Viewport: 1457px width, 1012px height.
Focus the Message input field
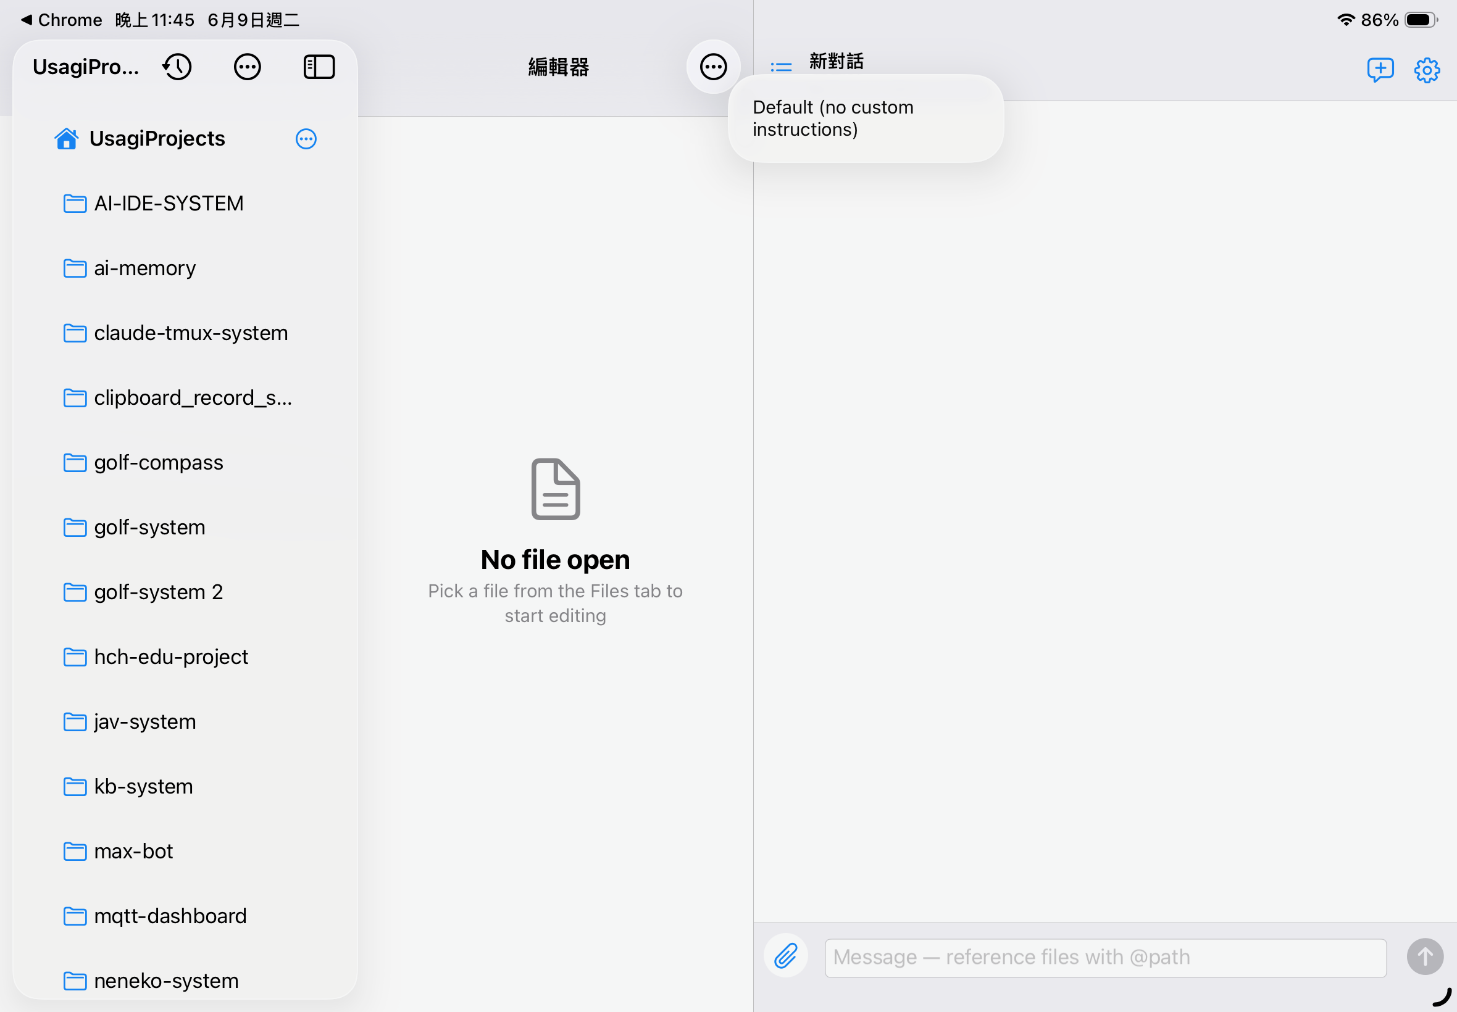[1105, 957]
